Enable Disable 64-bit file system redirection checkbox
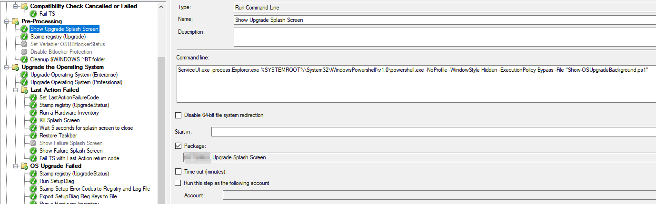The height and width of the screenshot is (204, 656). tap(179, 115)
